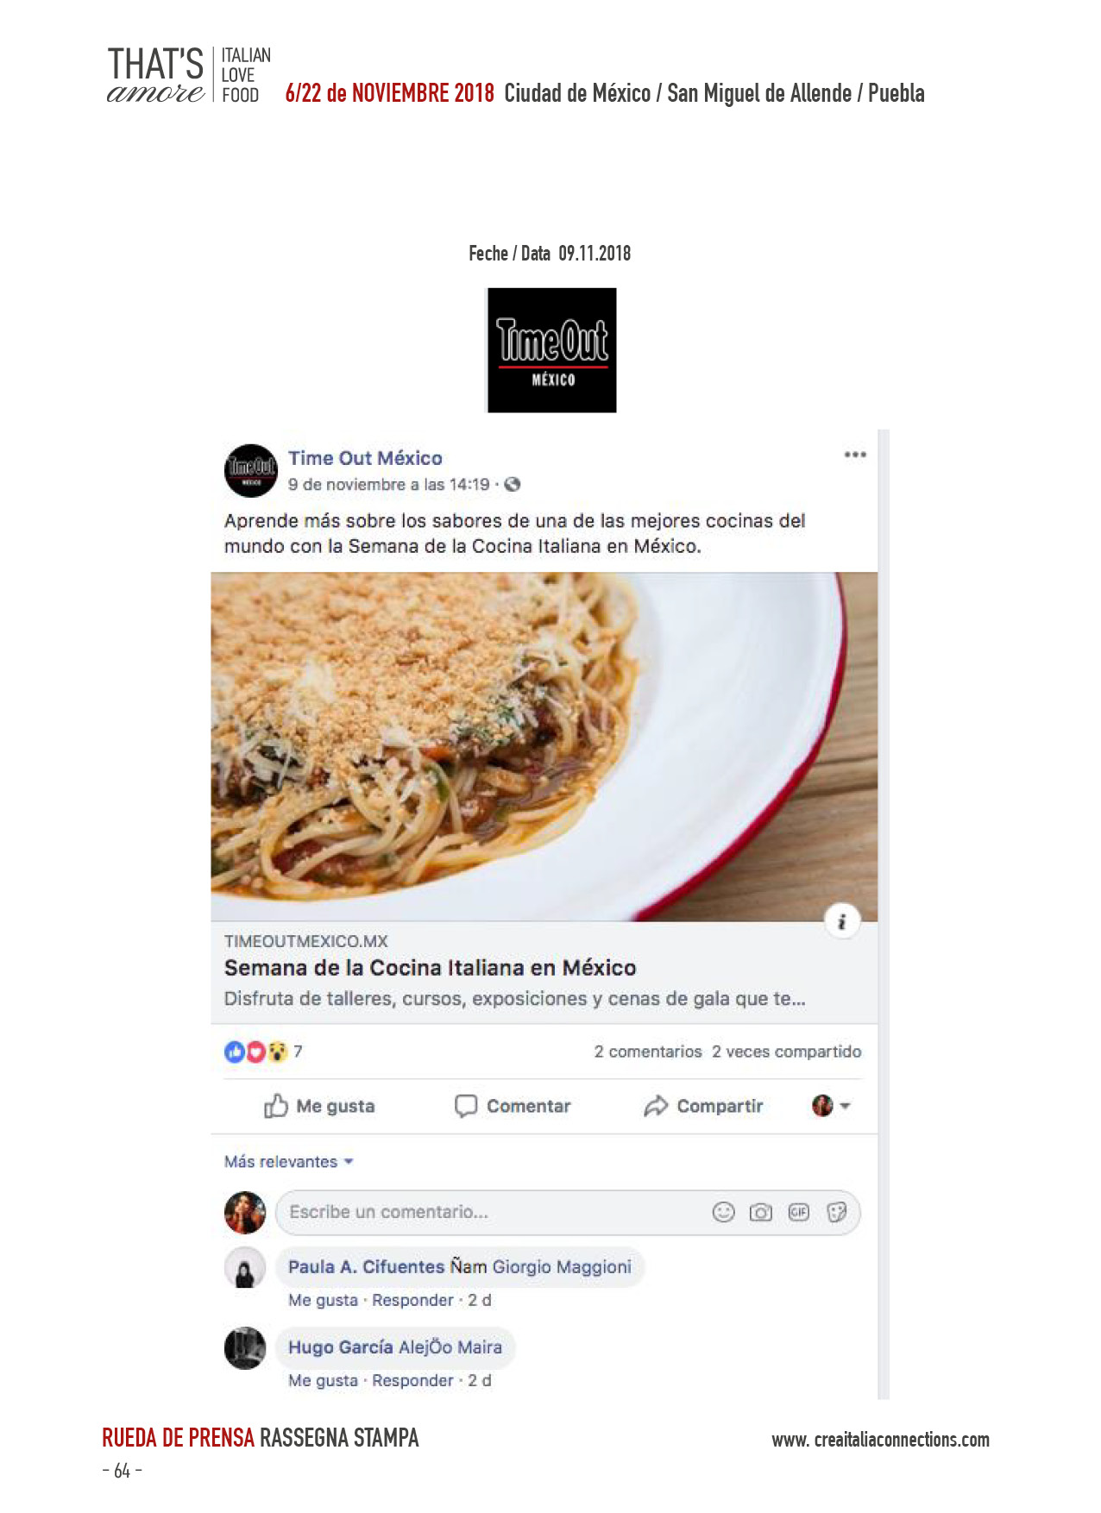Click the spaghetti article image thumbnail
The width and height of the screenshot is (1101, 1513).
(x=544, y=747)
